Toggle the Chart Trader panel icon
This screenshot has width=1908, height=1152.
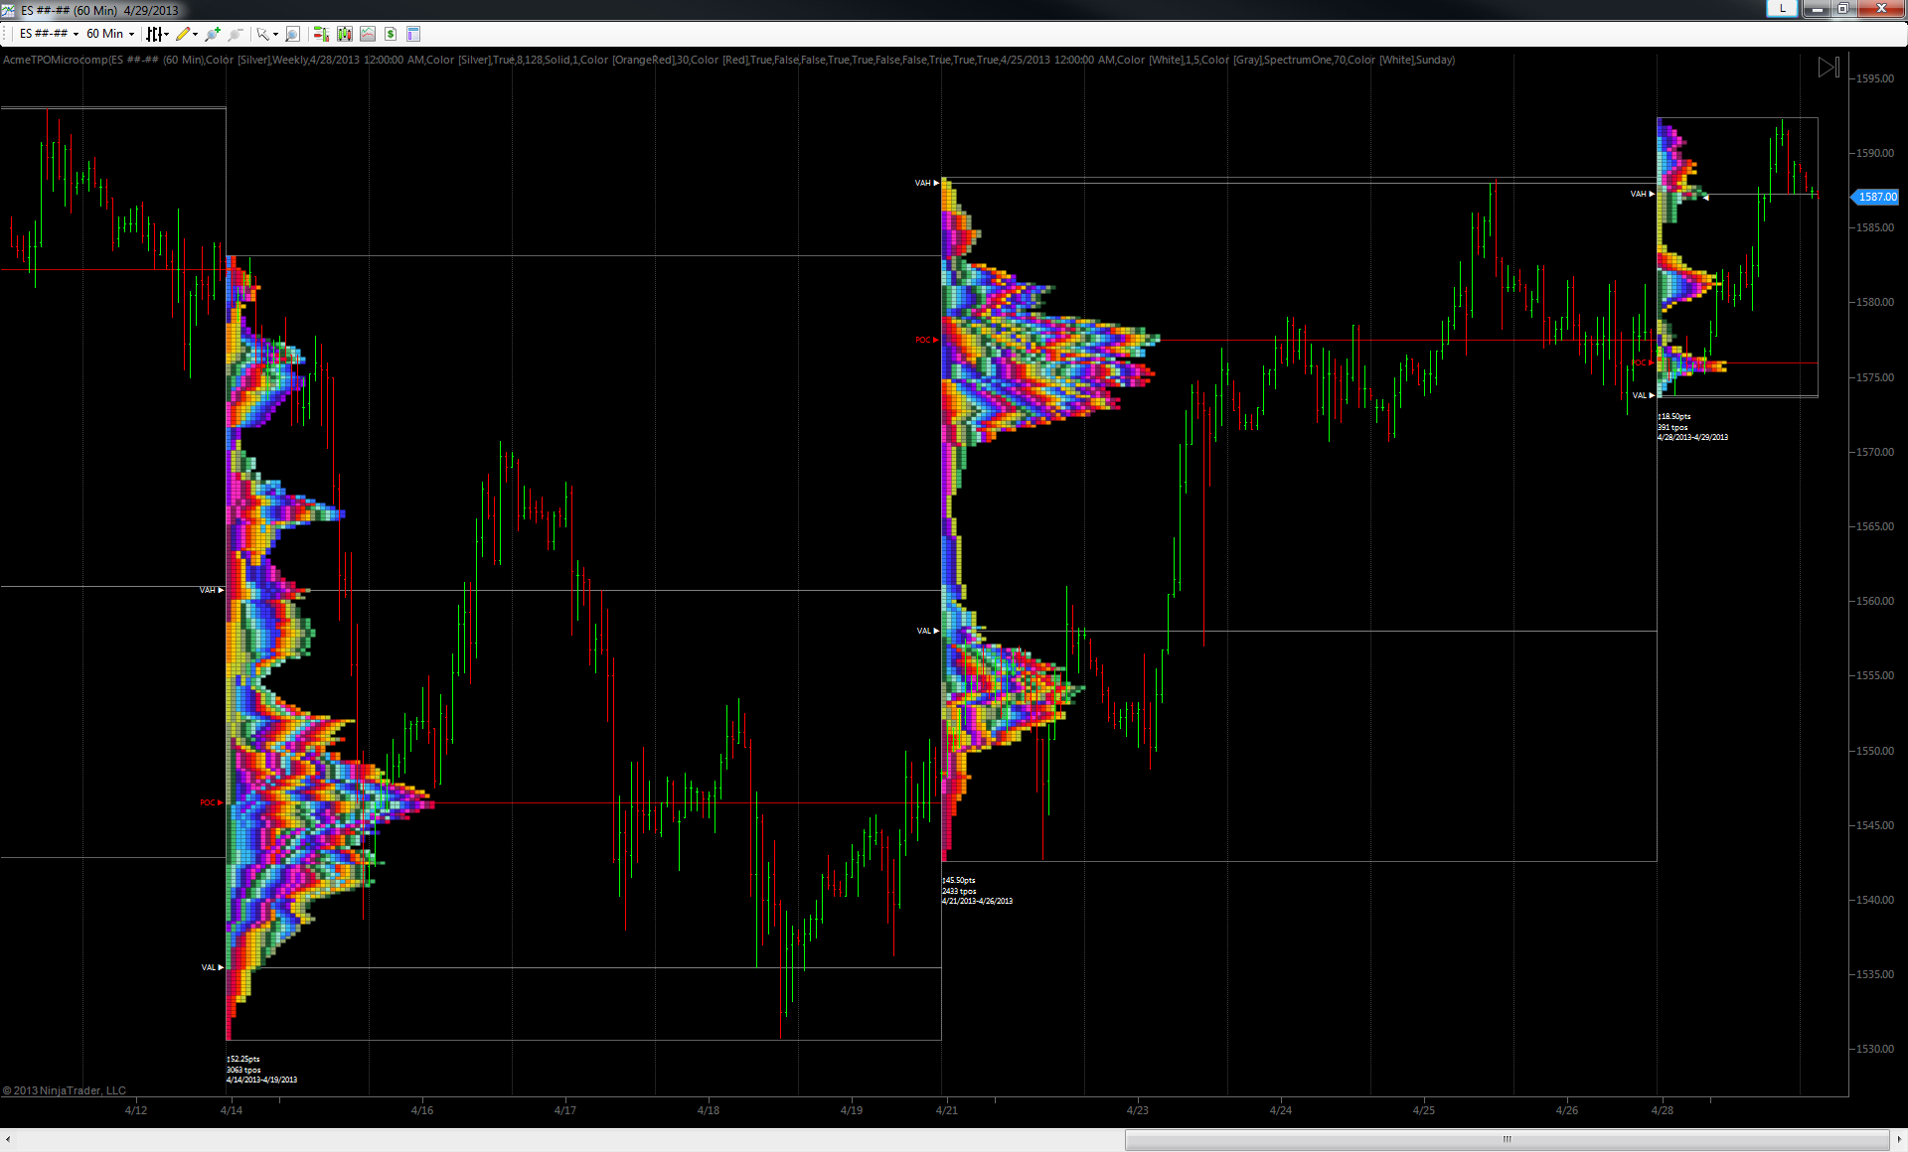point(321,34)
